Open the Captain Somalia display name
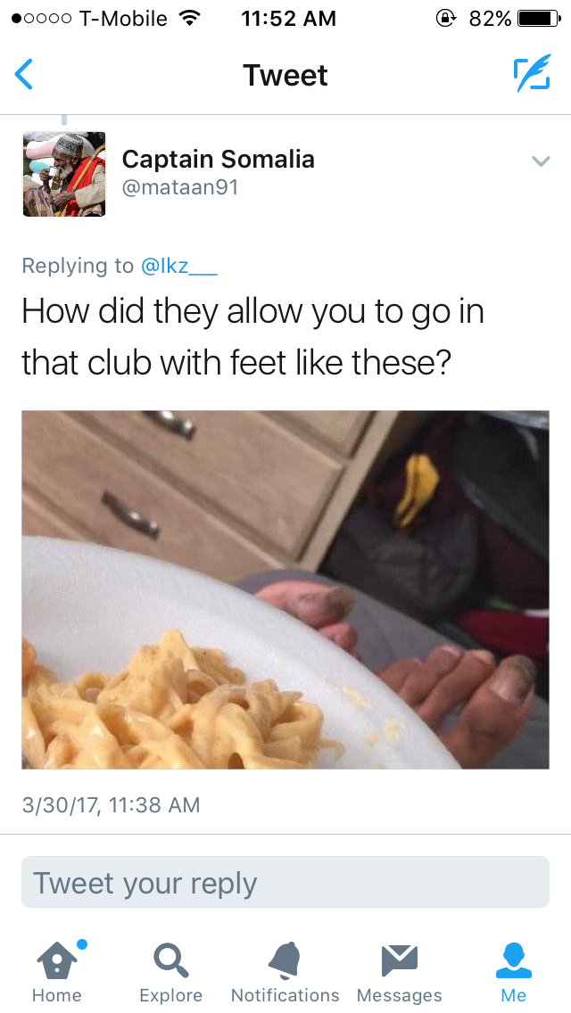This screenshot has width=571, height=1013. coord(219,159)
